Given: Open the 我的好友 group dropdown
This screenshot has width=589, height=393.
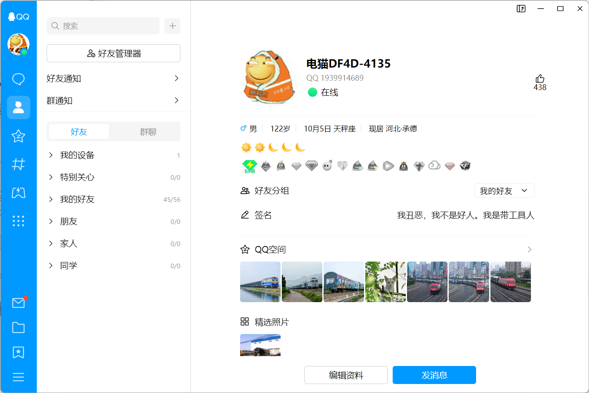Looking at the screenshot, I should (504, 191).
